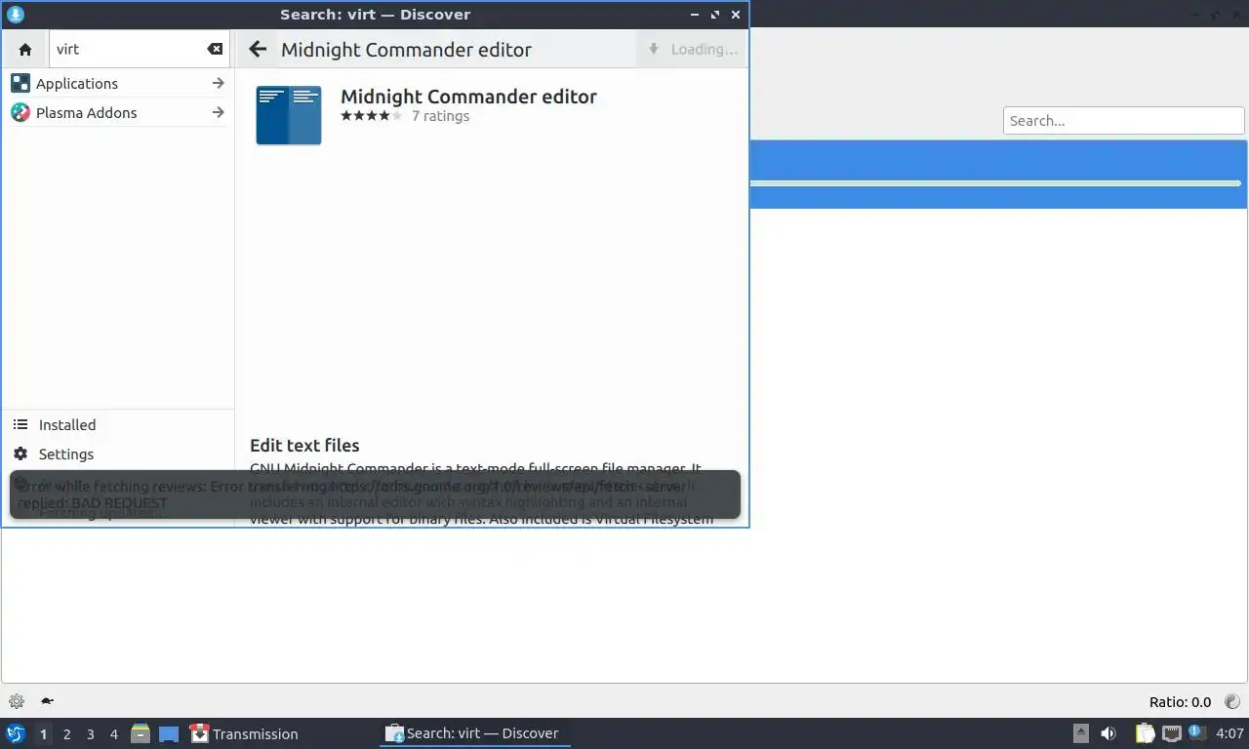Click the show desktop taskbar icon
1249x749 pixels.
tap(169, 733)
